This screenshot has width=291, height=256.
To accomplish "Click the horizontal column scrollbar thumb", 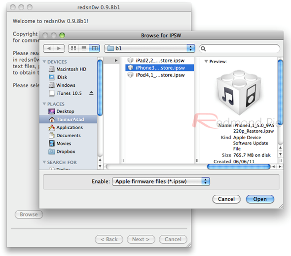I will click(x=239, y=167).
